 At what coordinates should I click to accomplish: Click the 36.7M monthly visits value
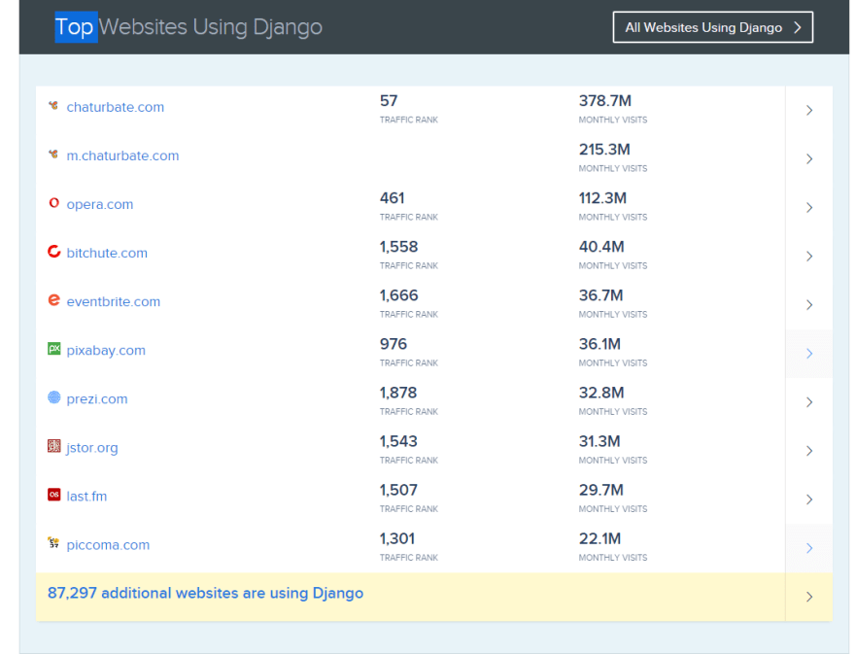600,295
